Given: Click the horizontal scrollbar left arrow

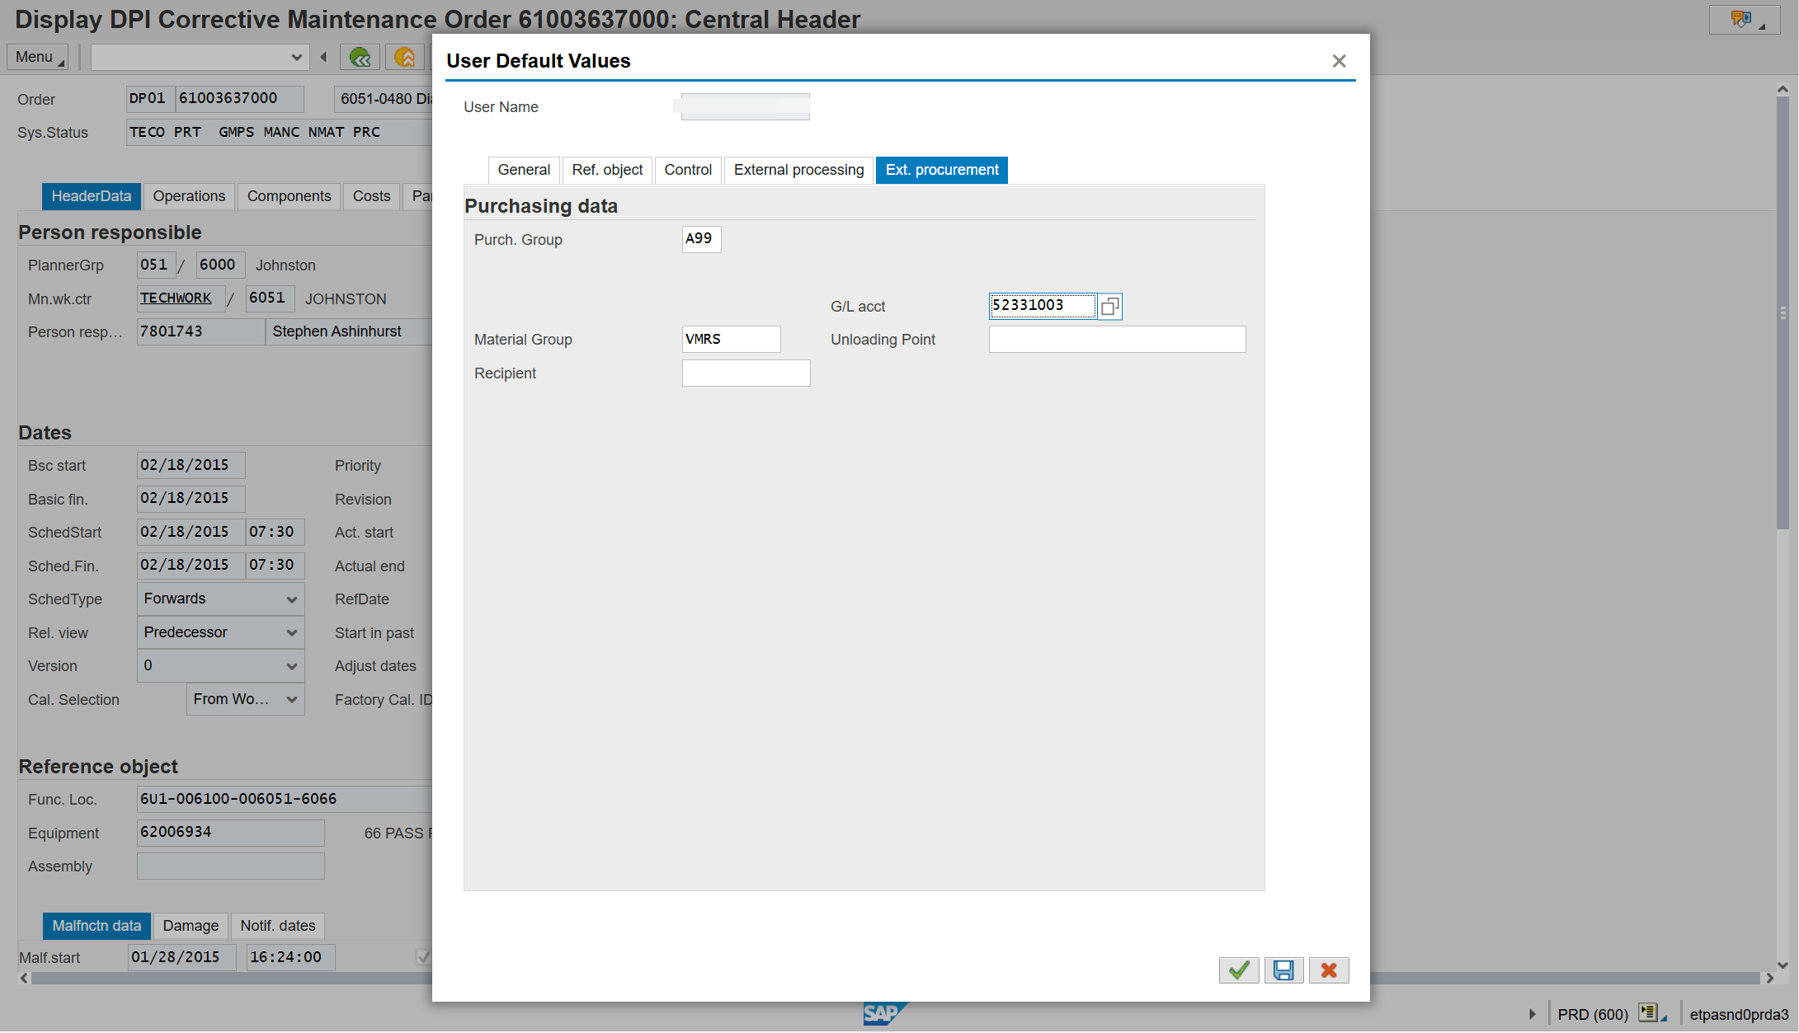Looking at the screenshot, I should point(24,978).
